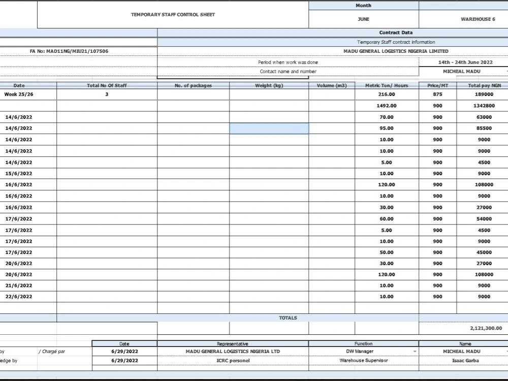Select the 85500 total pay cell
508x381 pixels.
(x=483, y=129)
